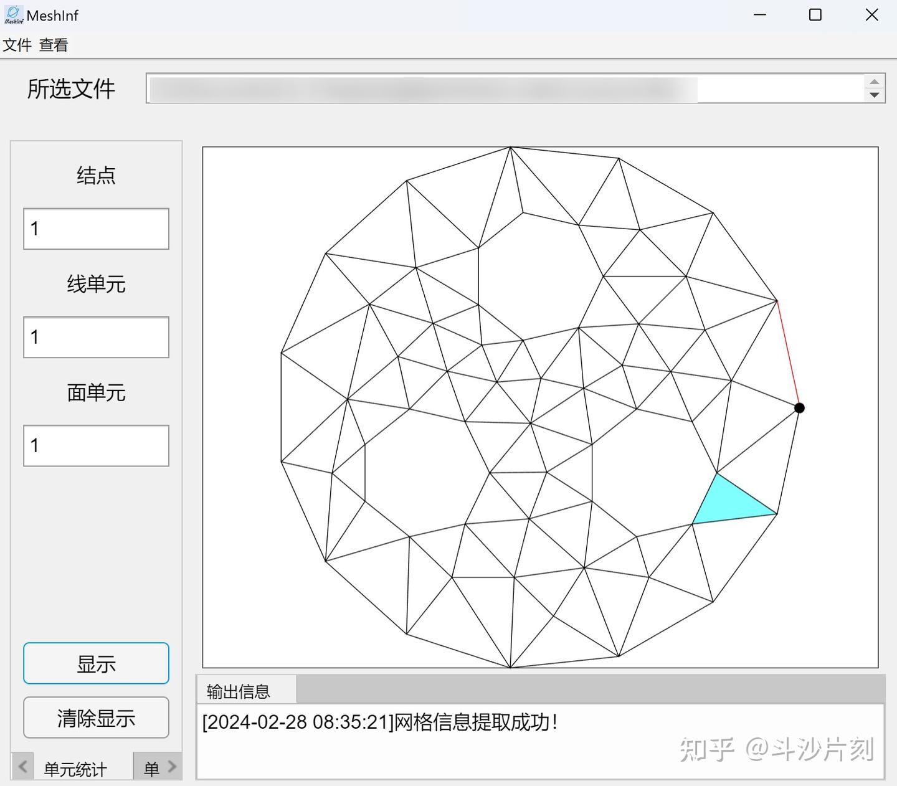Click the up arrow on the file selector spinner
The image size is (897, 786).
pyautogui.click(x=875, y=83)
